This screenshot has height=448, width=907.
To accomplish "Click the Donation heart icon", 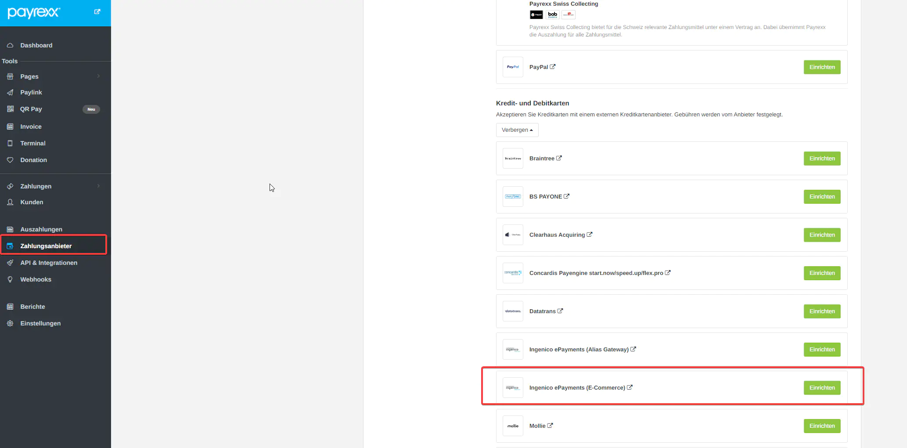I will (x=10, y=160).
